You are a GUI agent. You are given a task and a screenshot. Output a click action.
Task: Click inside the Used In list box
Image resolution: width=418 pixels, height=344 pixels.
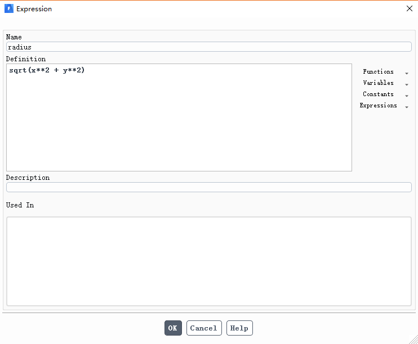tap(208, 261)
